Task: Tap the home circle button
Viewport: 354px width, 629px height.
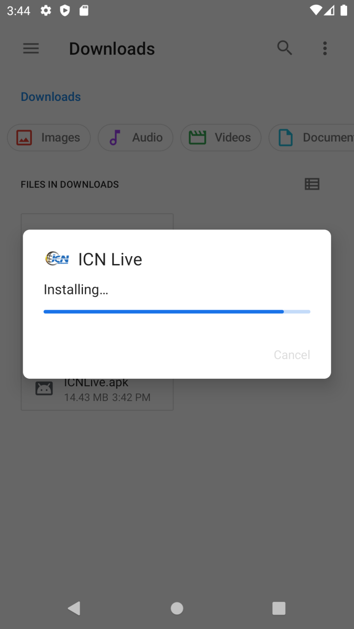Action: tap(177, 608)
